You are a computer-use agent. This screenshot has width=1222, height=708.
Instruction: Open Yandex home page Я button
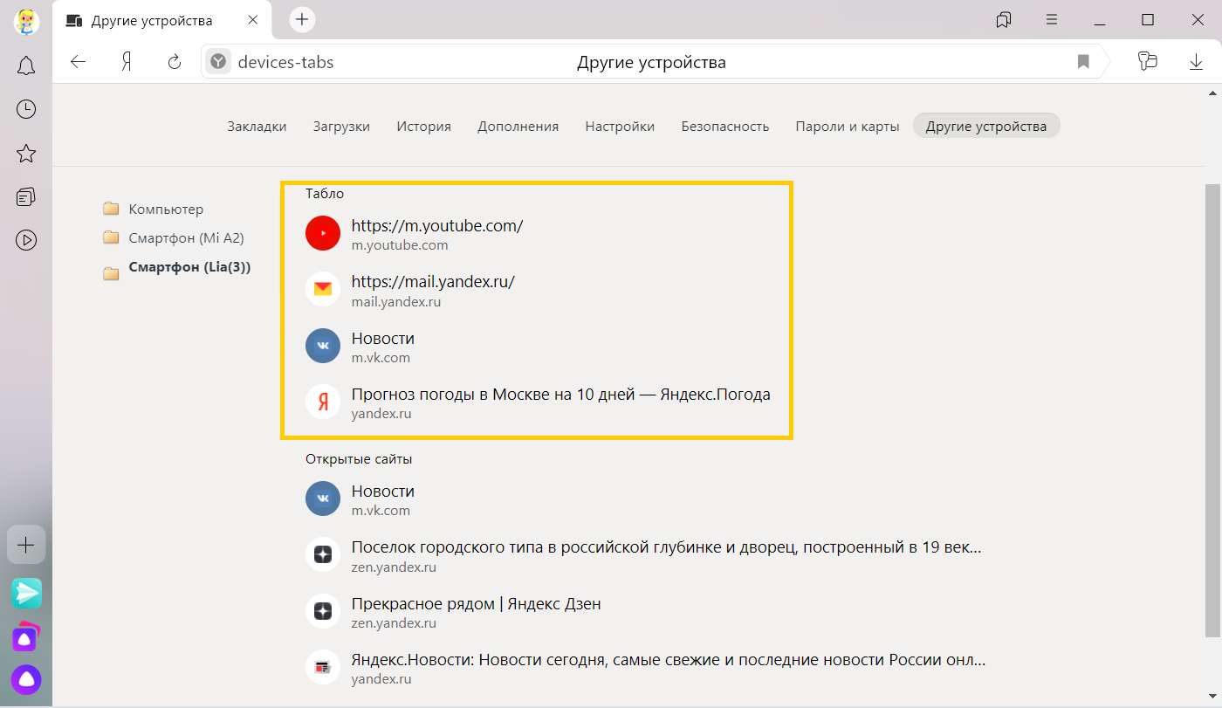click(127, 62)
